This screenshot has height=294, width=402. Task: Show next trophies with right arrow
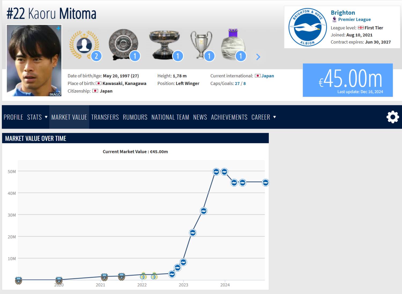pyautogui.click(x=258, y=57)
